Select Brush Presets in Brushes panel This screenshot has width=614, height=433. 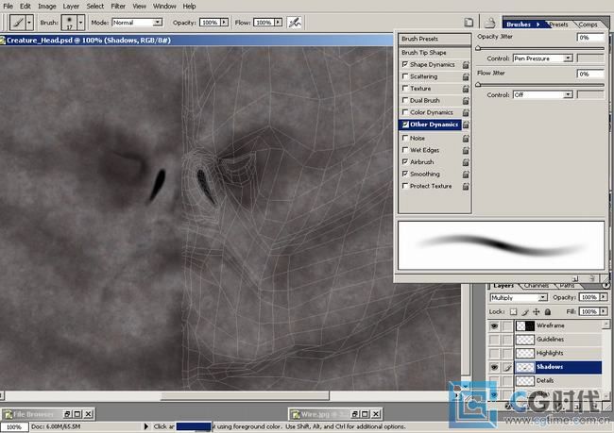[435, 39]
